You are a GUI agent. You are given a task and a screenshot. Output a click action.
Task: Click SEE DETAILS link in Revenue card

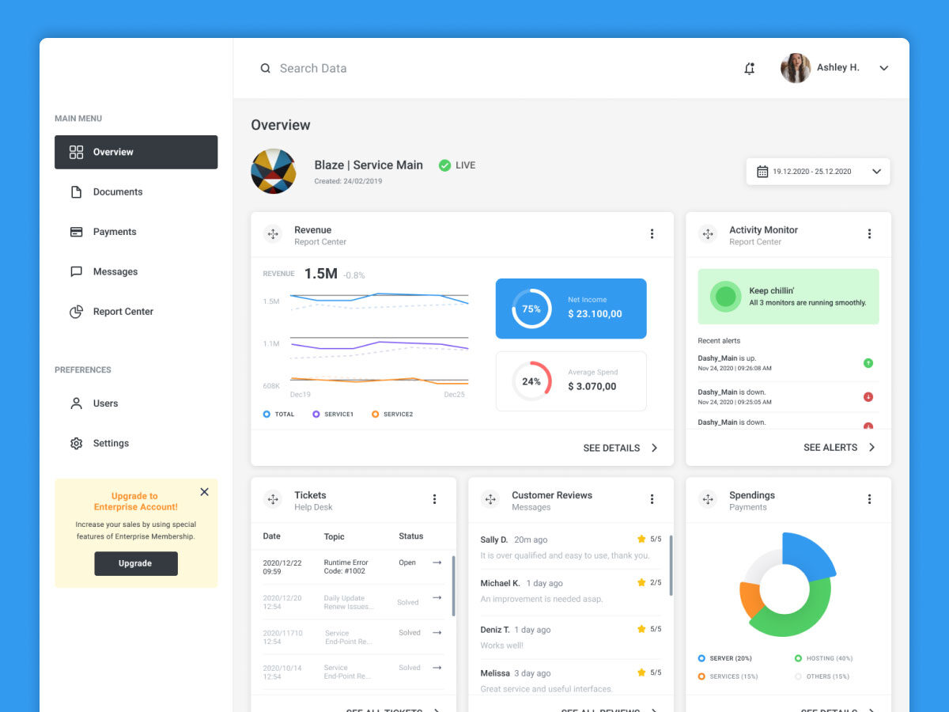611,448
